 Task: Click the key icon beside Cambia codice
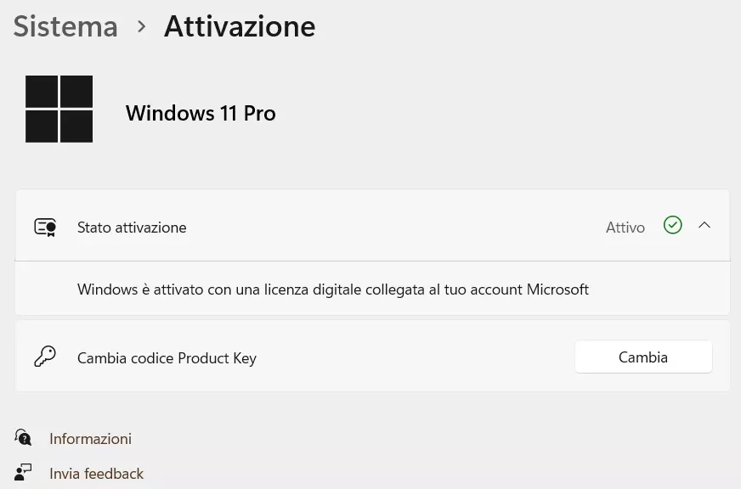click(45, 357)
